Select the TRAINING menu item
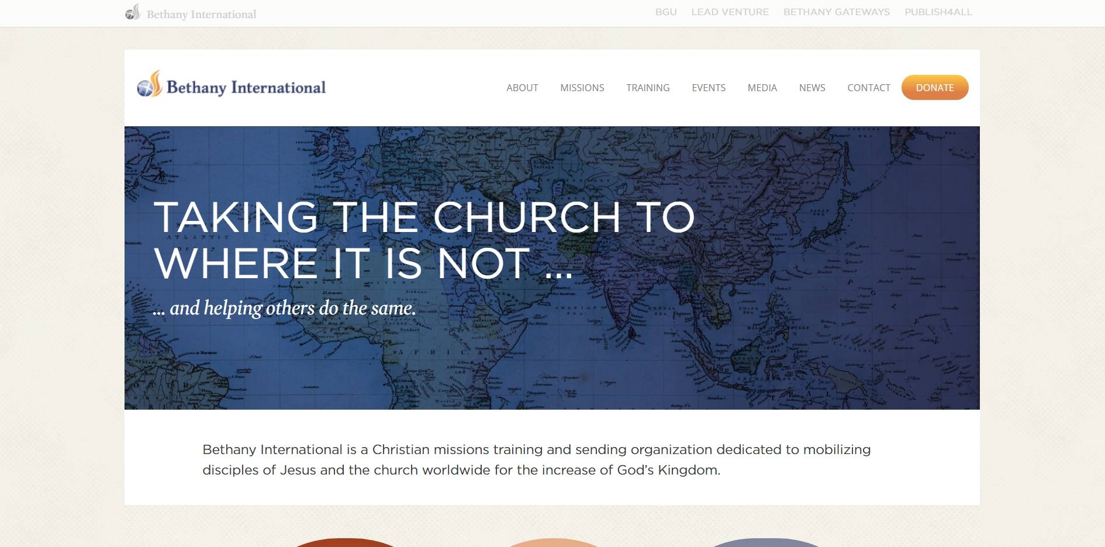 648,88
